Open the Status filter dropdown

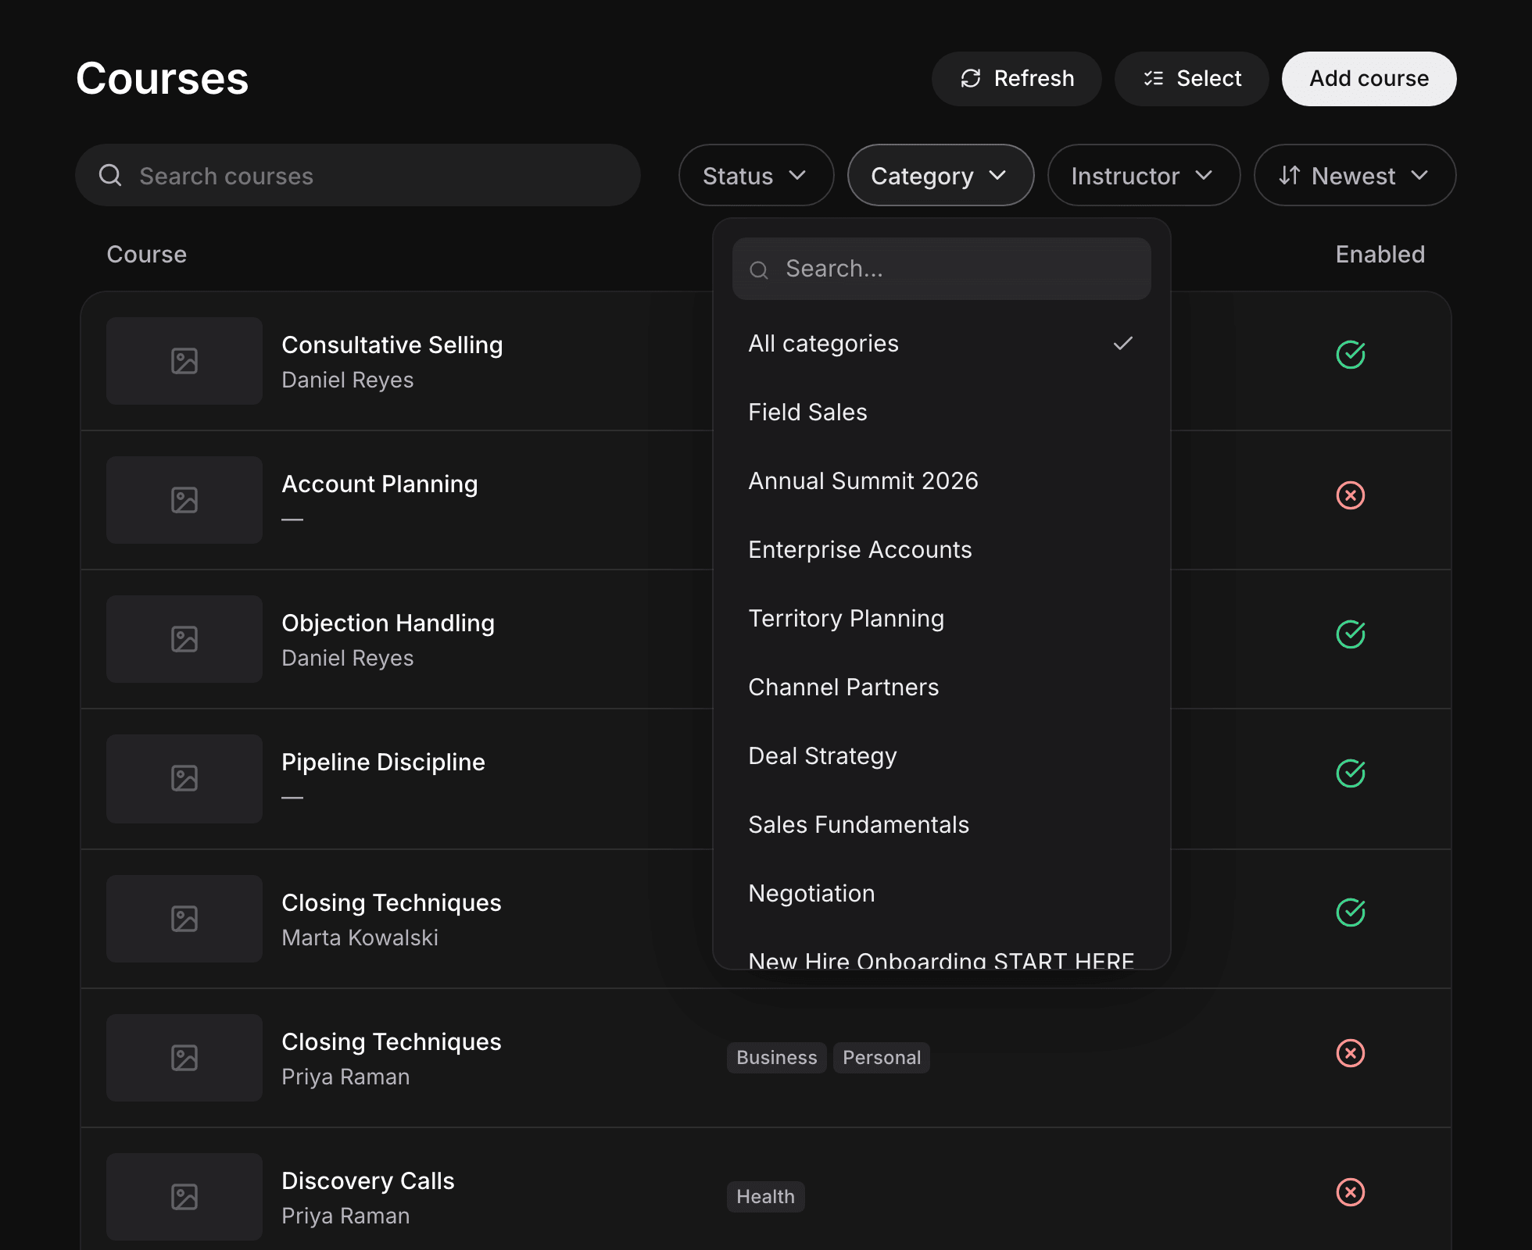[x=756, y=175]
